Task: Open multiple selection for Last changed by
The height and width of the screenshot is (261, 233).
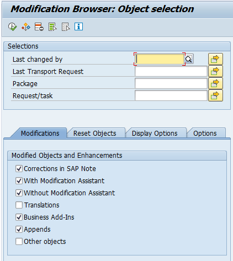Action: [x=215, y=59]
